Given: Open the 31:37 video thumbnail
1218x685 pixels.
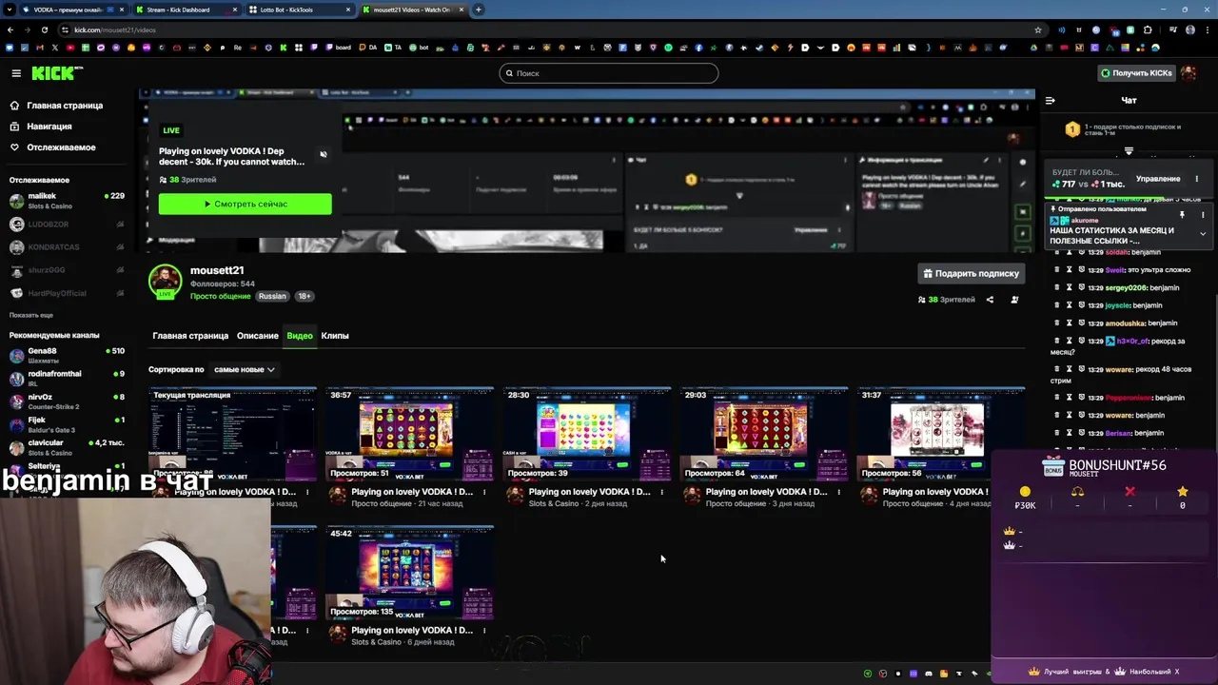Looking at the screenshot, I should point(941,434).
